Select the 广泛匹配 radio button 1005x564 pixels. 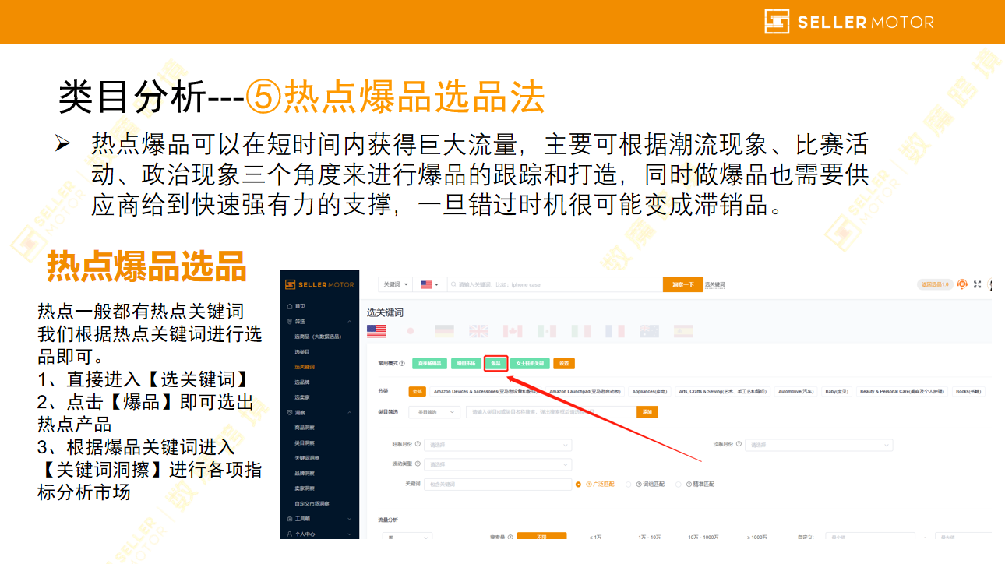coord(578,484)
